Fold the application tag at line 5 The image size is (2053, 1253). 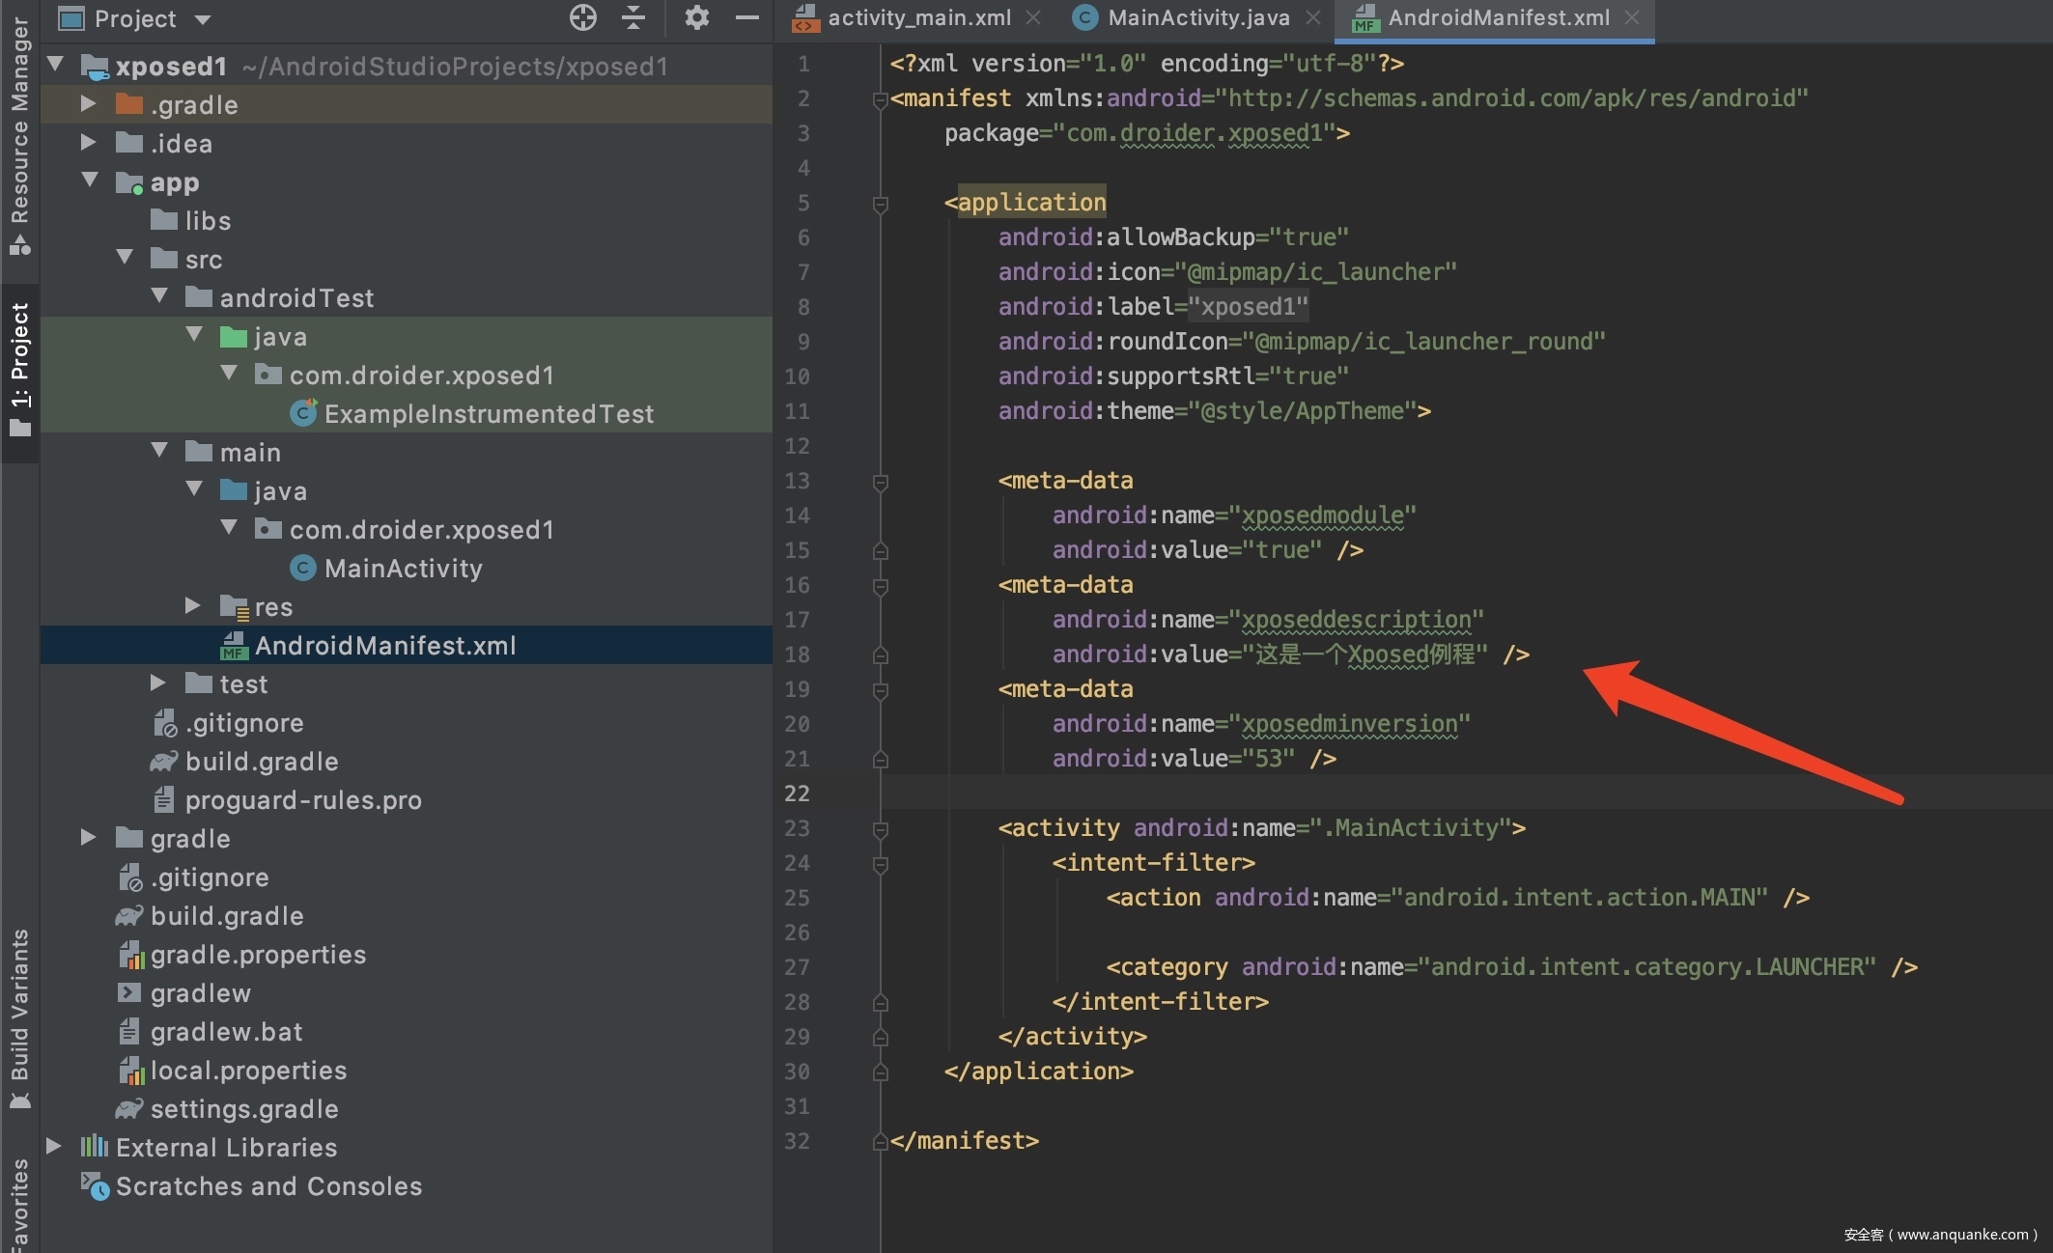[880, 204]
